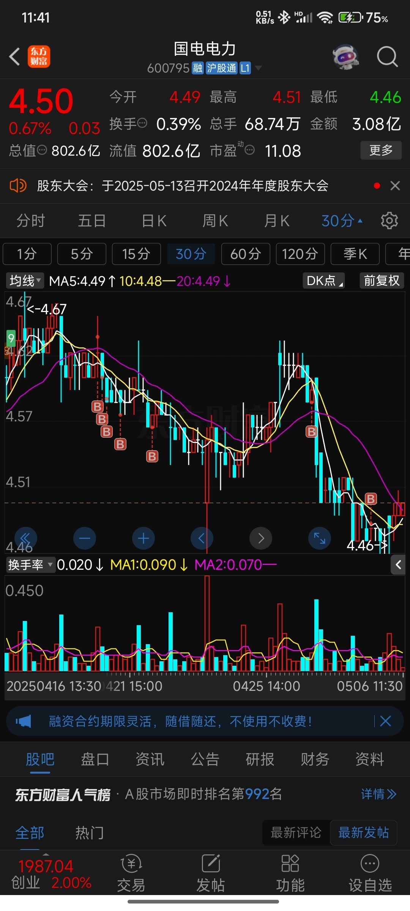Switch to 研报 tab
Screen dimensions: 410x911
(x=260, y=760)
